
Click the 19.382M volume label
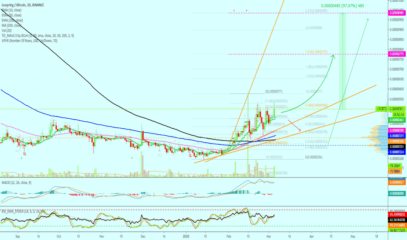[395, 166]
